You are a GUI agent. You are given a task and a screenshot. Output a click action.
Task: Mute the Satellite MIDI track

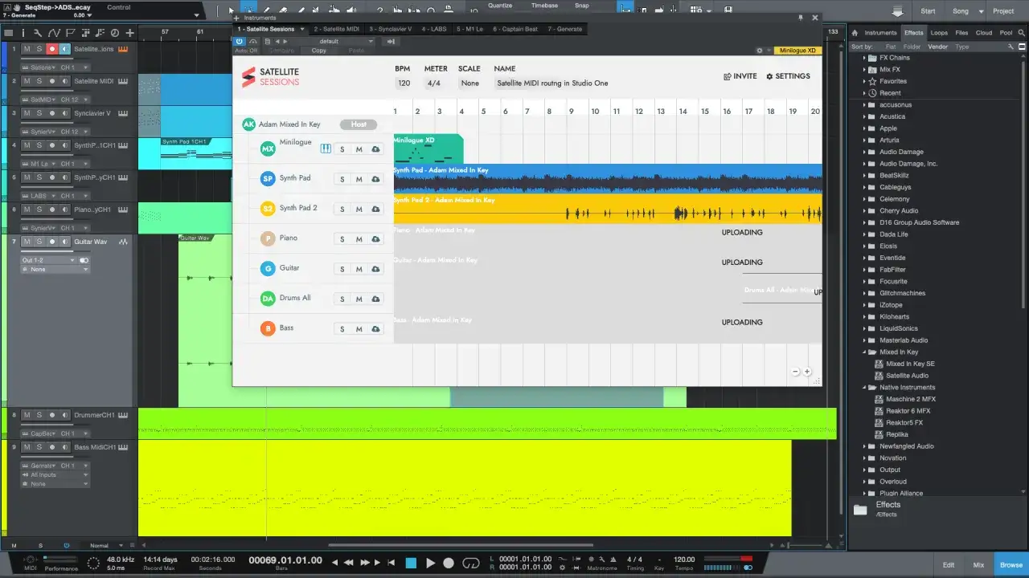(27, 81)
